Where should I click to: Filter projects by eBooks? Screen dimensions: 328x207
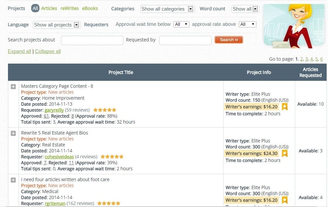point(90,8)
